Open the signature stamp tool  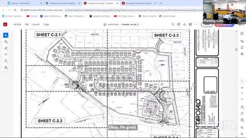point(6,67)
